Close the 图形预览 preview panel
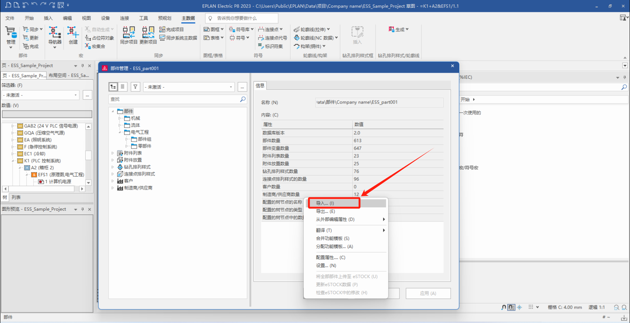 [x=89, y=209]
